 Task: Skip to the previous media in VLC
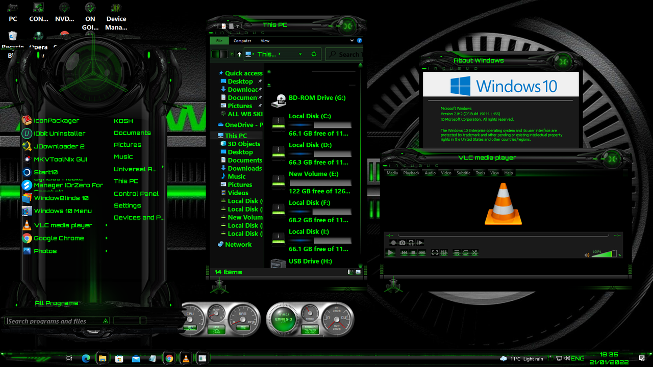(405, 252)
